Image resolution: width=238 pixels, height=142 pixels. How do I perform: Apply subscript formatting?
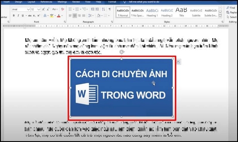(x=34, y=16)
